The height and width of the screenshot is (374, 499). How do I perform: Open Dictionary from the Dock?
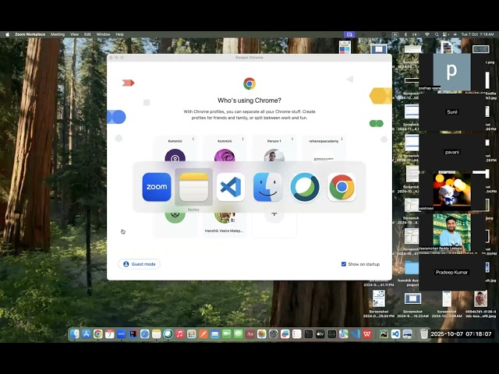click(x=249, y=334)
